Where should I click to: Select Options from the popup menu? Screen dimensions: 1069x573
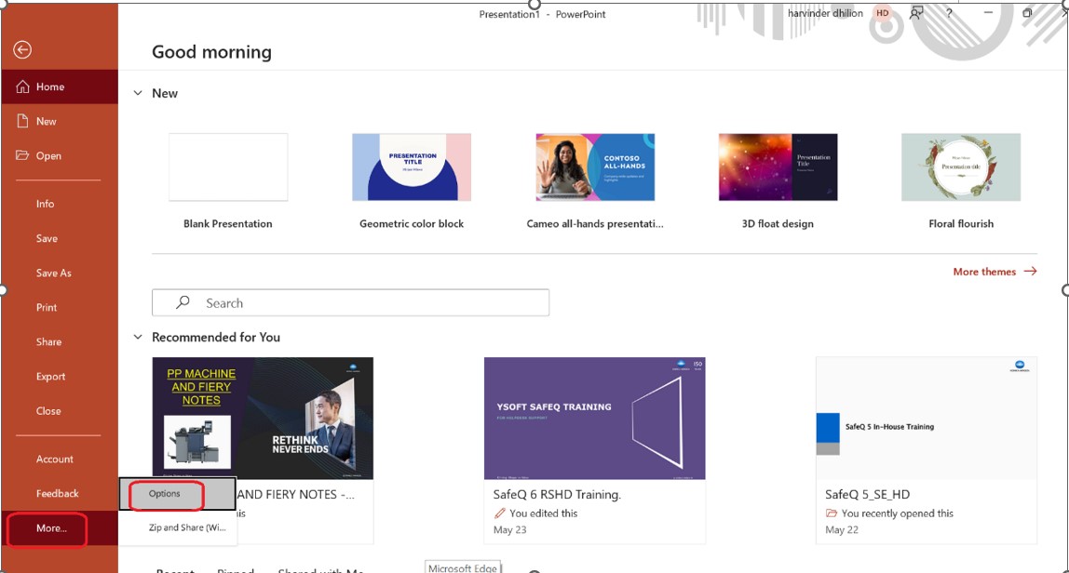165,494
